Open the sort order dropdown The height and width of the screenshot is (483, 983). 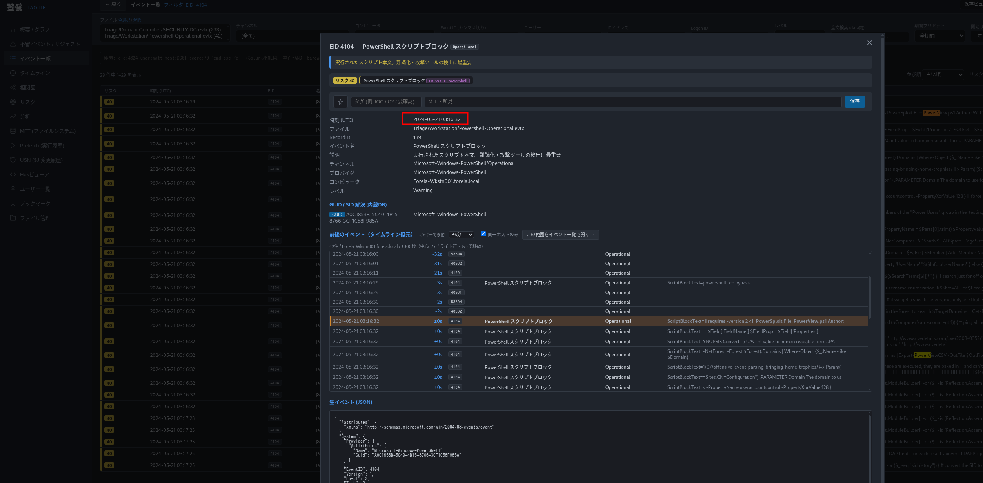(x=943, y=74)
